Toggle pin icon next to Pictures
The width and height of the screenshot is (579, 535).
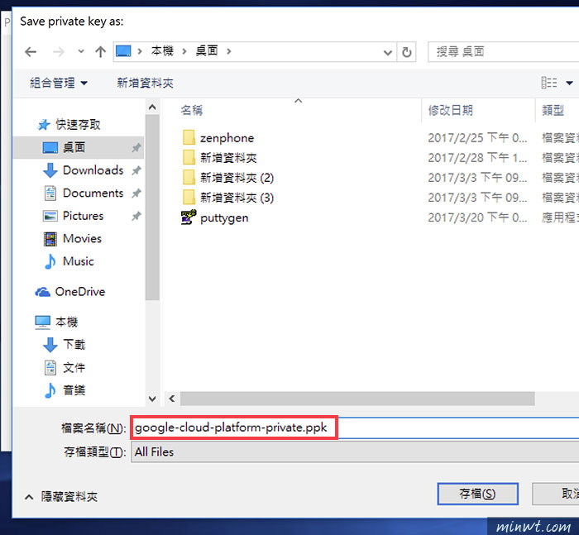pos(136,216)
